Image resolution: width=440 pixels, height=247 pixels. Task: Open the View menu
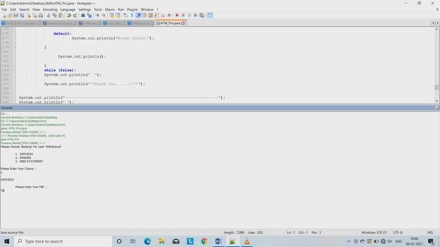[x=36, y=10]
